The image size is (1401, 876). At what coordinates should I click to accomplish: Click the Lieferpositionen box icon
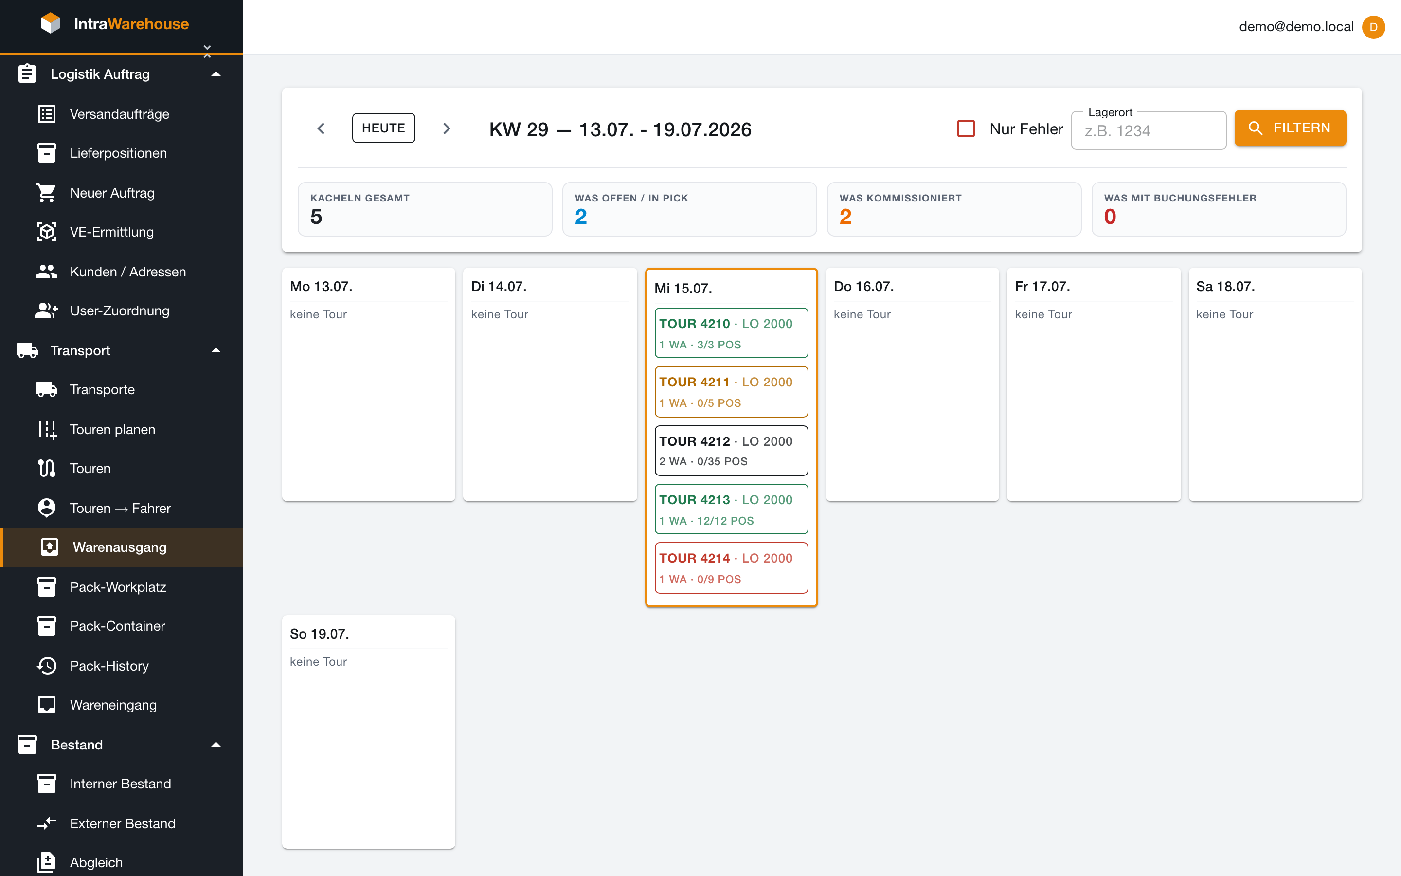46,153
